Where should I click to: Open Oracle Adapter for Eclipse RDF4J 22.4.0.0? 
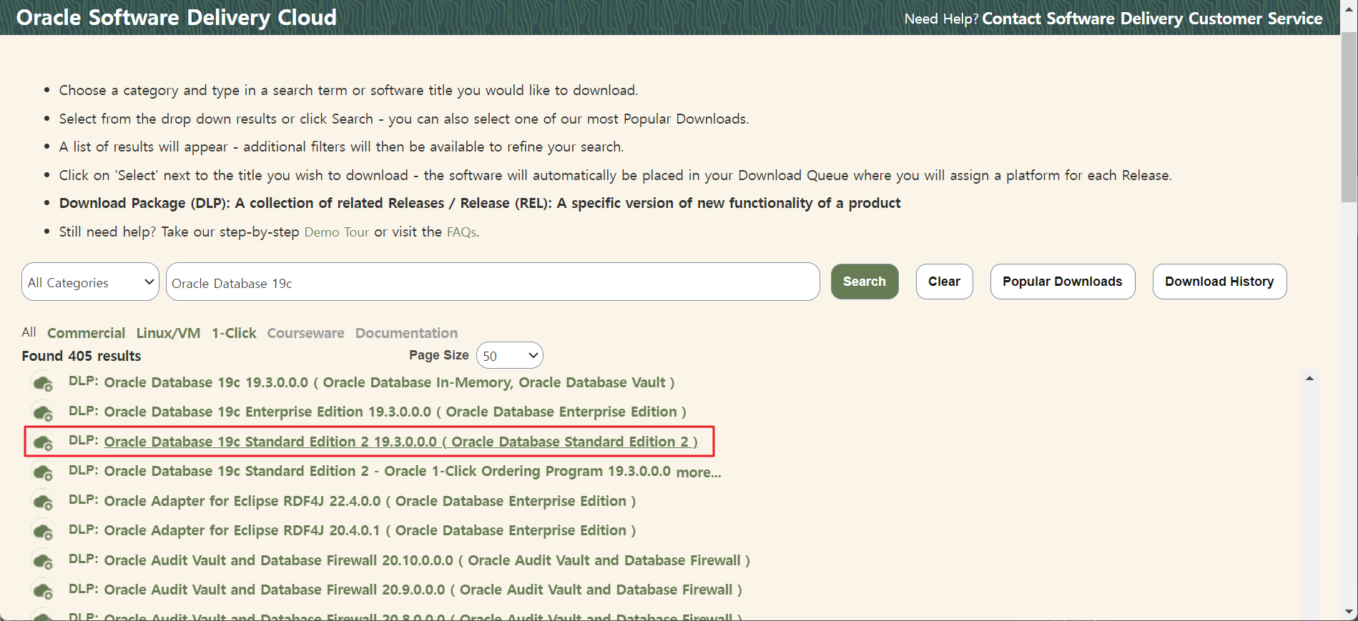point(370,501)
